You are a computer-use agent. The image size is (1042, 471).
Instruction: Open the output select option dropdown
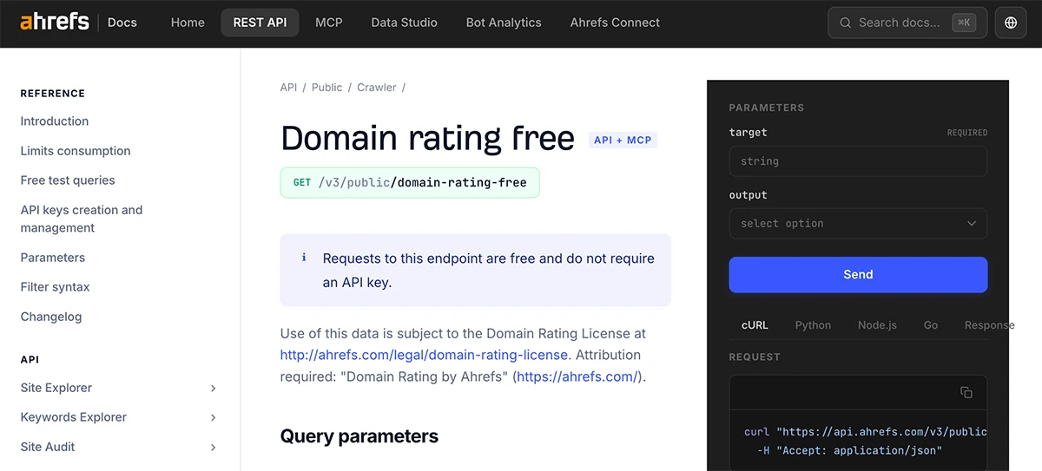point(858,223)
